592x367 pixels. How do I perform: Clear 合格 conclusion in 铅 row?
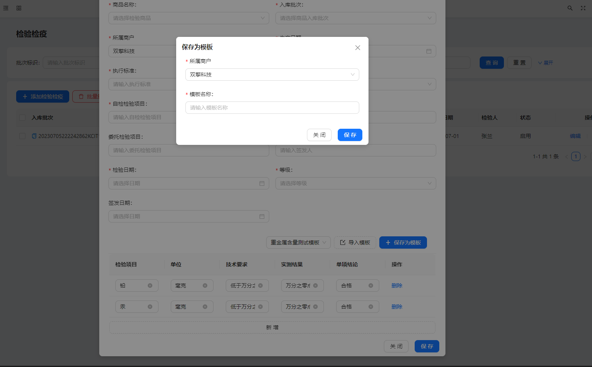[371, 286]
